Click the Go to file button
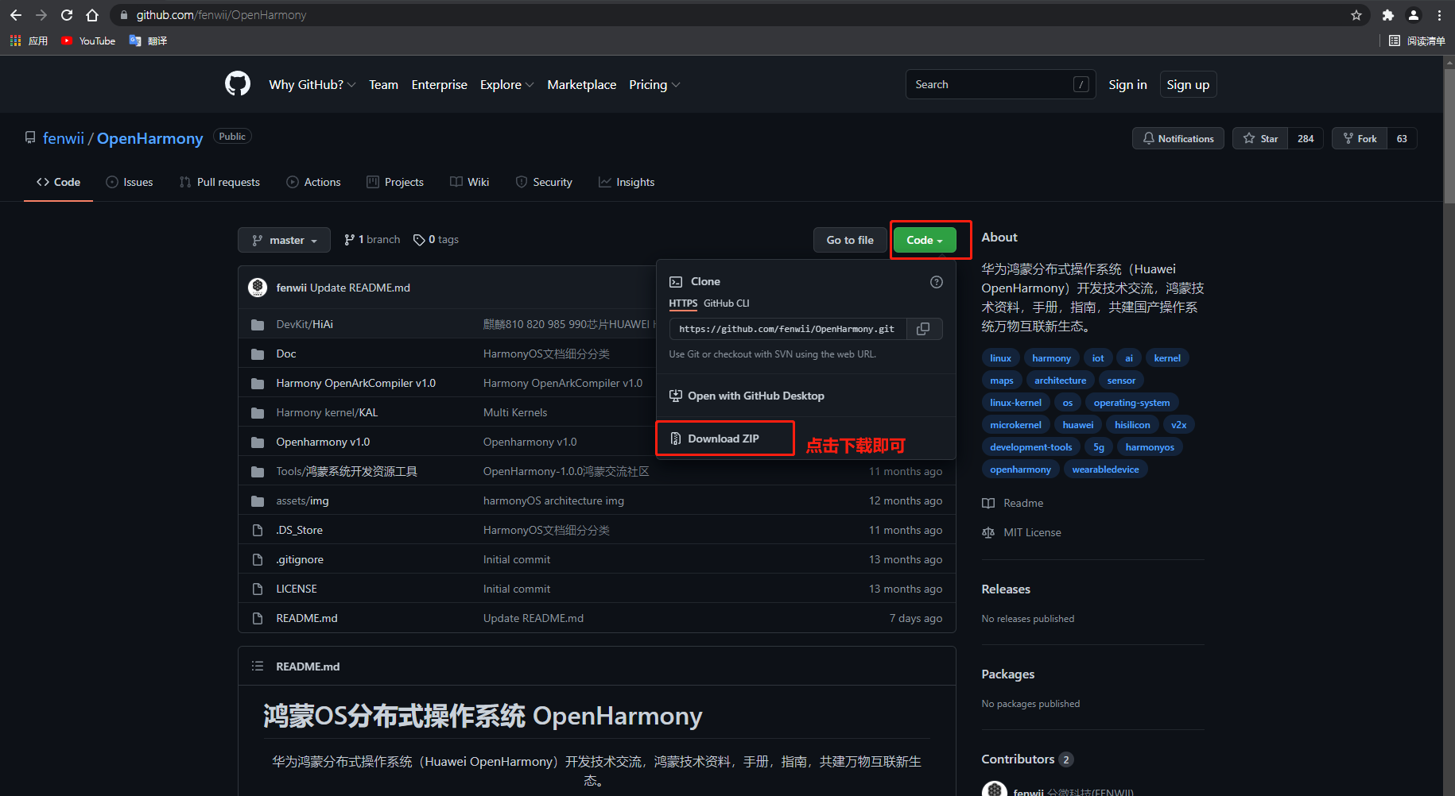This screenshot has height=796, width=1455. 850,240
